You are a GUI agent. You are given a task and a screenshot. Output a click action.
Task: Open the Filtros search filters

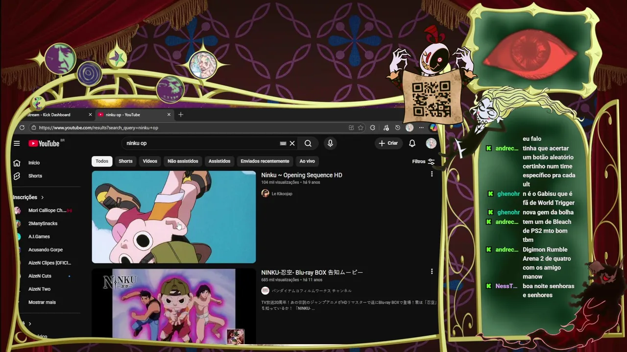tap(423, 161)
